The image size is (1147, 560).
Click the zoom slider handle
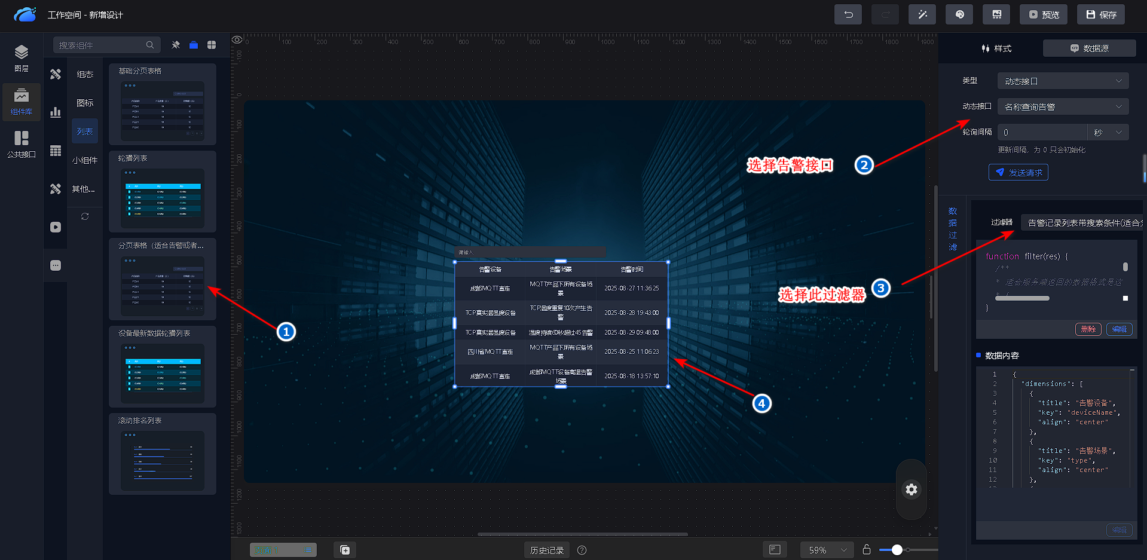(x=897, y=550)
